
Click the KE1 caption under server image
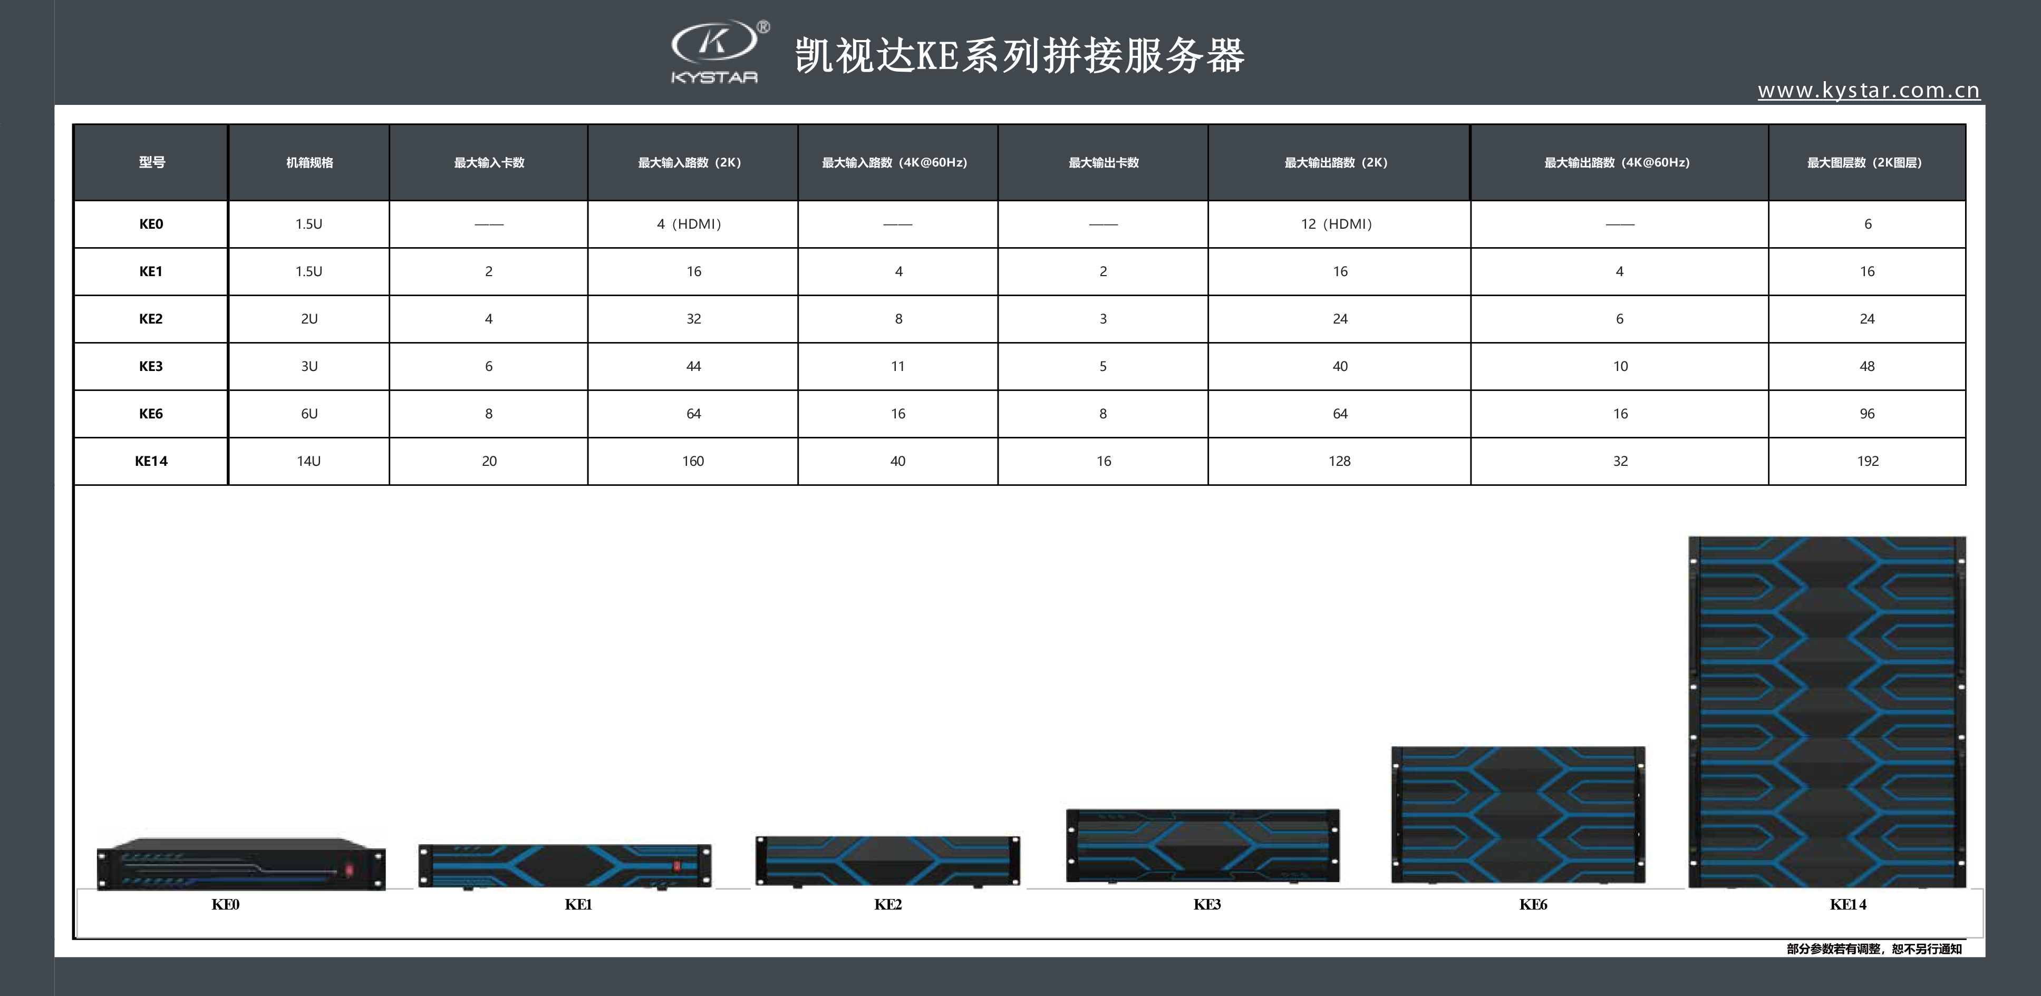click(578, 905)
